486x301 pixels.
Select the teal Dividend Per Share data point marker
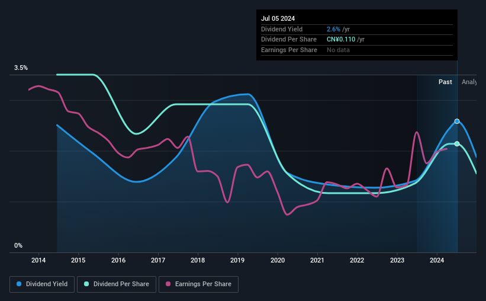coord(457,143)
